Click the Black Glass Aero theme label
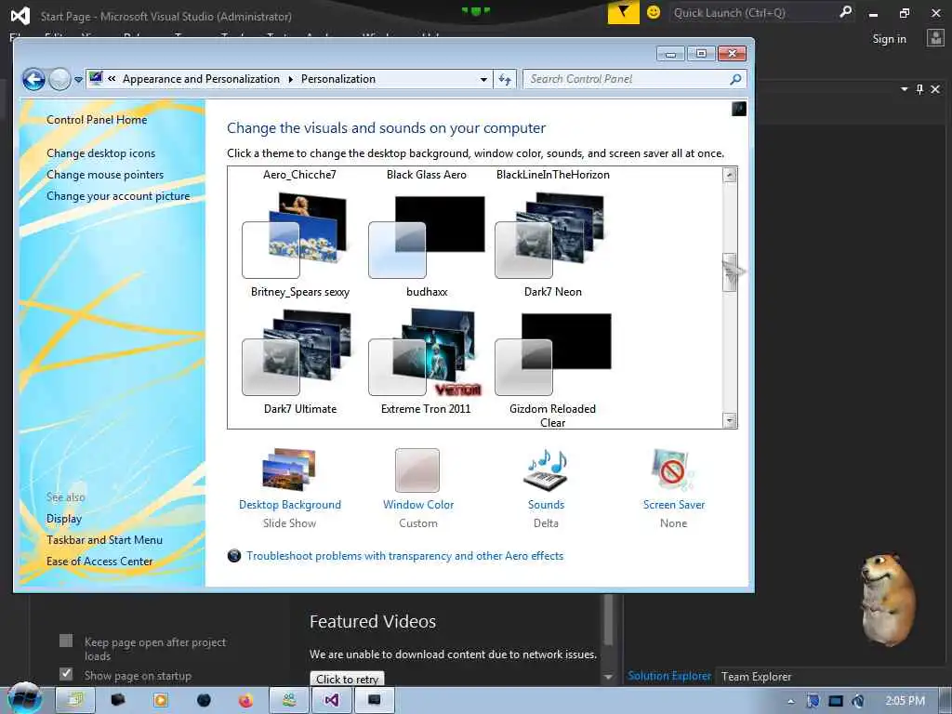Viewport: 952px width, 714px height. pyautogui.click(x=426, y=174)
